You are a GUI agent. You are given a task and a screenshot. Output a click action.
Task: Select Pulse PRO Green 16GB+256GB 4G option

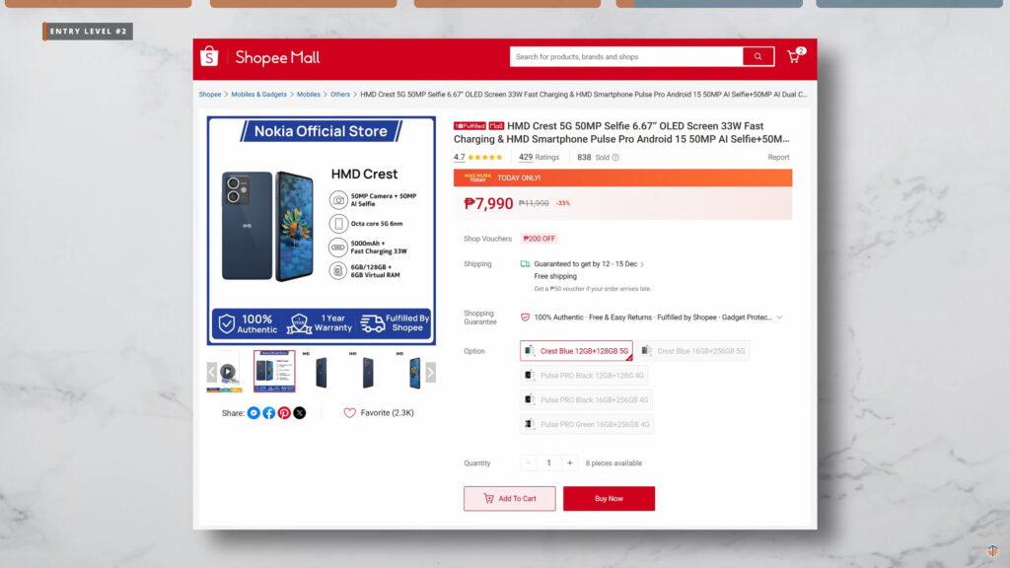587,424
